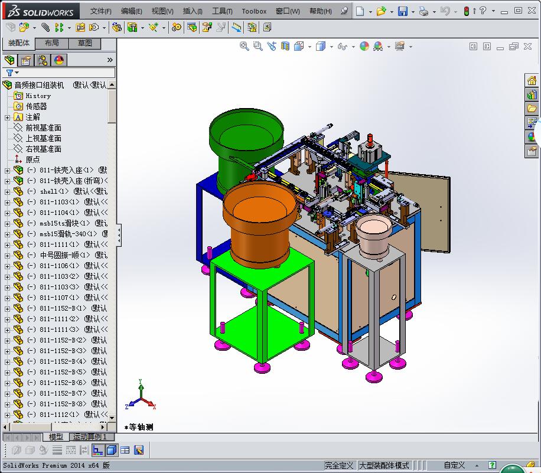Open the Display Style dropdown arrow

pos(331,47)
